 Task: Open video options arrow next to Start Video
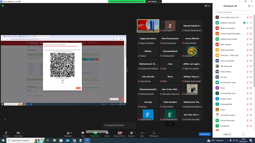pyautogui.click(x=23, y=133)
